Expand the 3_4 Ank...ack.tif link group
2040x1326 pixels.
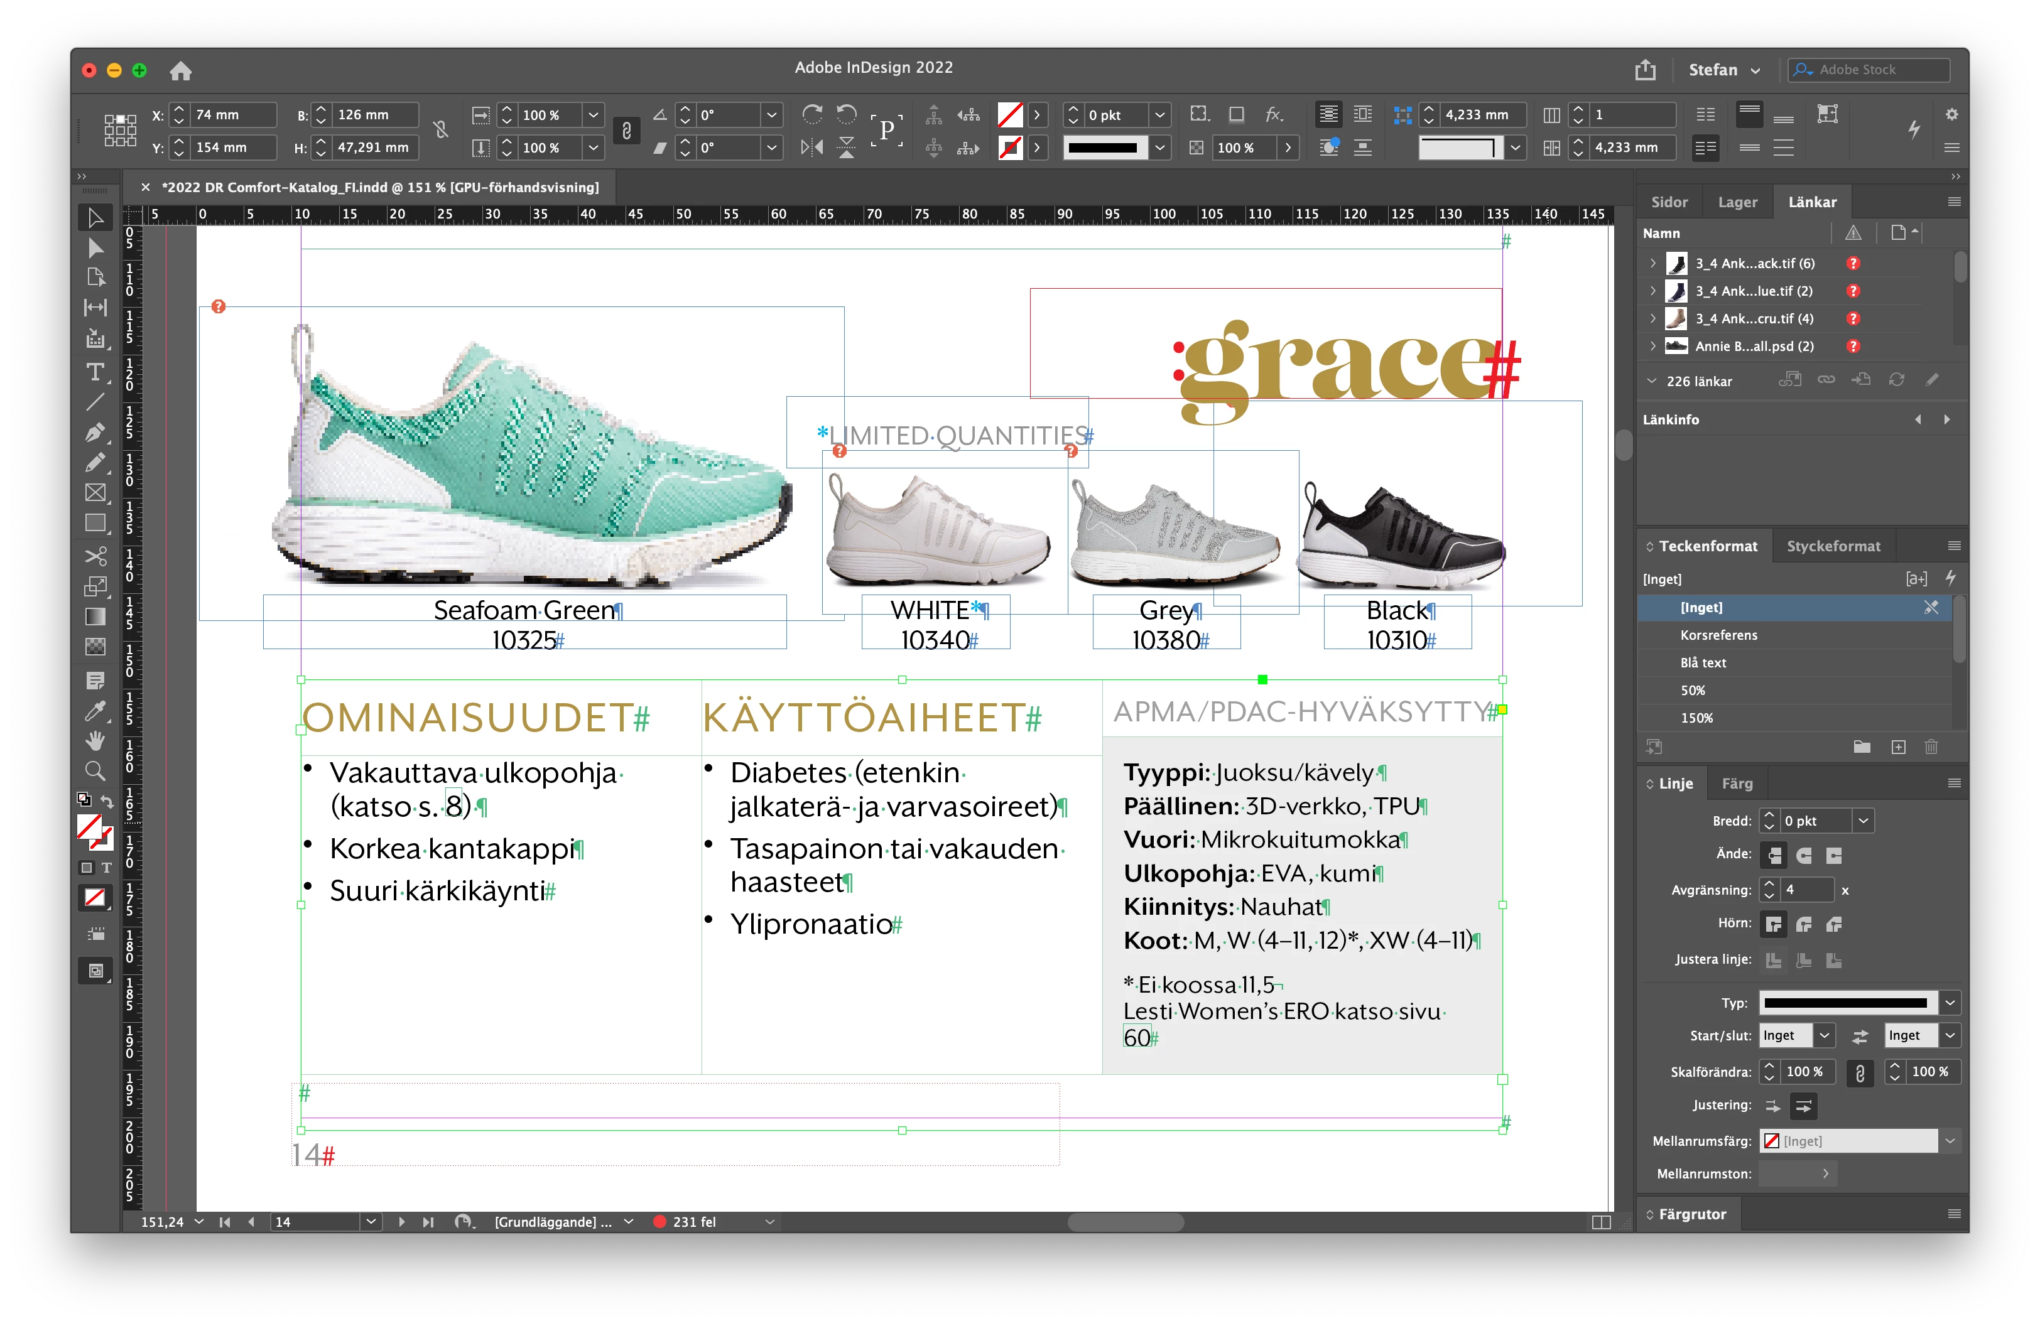(1652, 264)
